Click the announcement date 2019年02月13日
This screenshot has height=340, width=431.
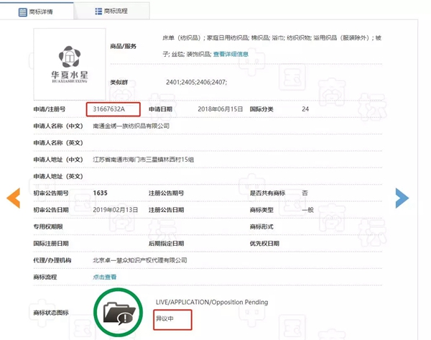[116, 210]
